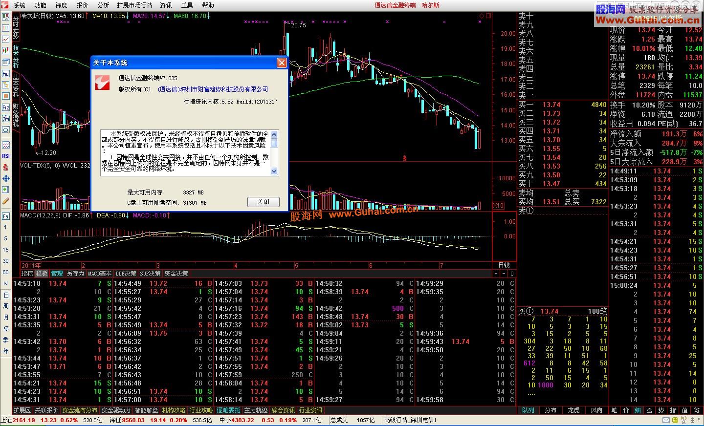The image size is (704, 426).
Task: Switch to 基本资料 vertical tab
Action: (16, 86)
